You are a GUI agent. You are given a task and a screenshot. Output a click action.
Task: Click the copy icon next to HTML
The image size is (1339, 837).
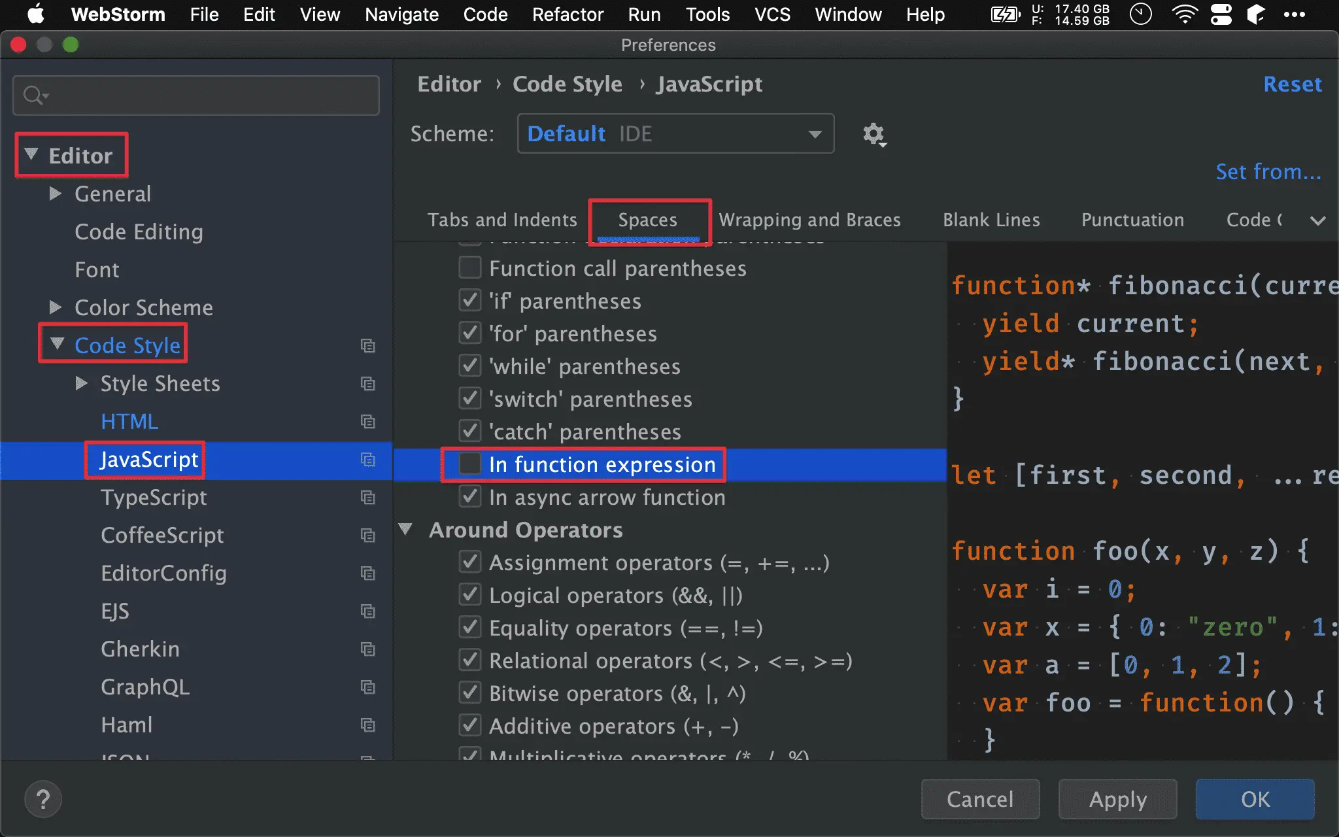pos(368,422)
